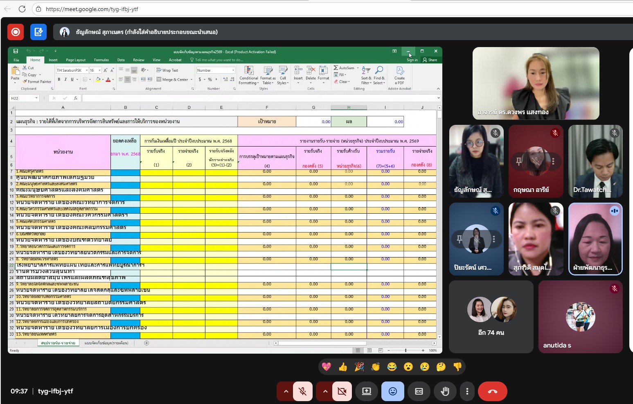This screenshot has height=404, width=633.
Task: Send the clapping hands emoji reaction
Action: tap(376, 367)
